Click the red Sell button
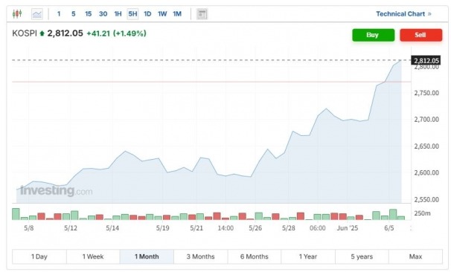451x272 pixels. point(420,35)
